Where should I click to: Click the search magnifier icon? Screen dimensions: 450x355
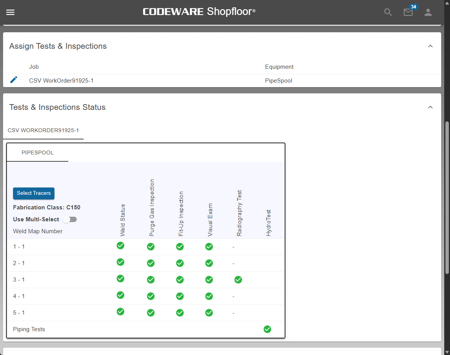click(x=388, y=12)
